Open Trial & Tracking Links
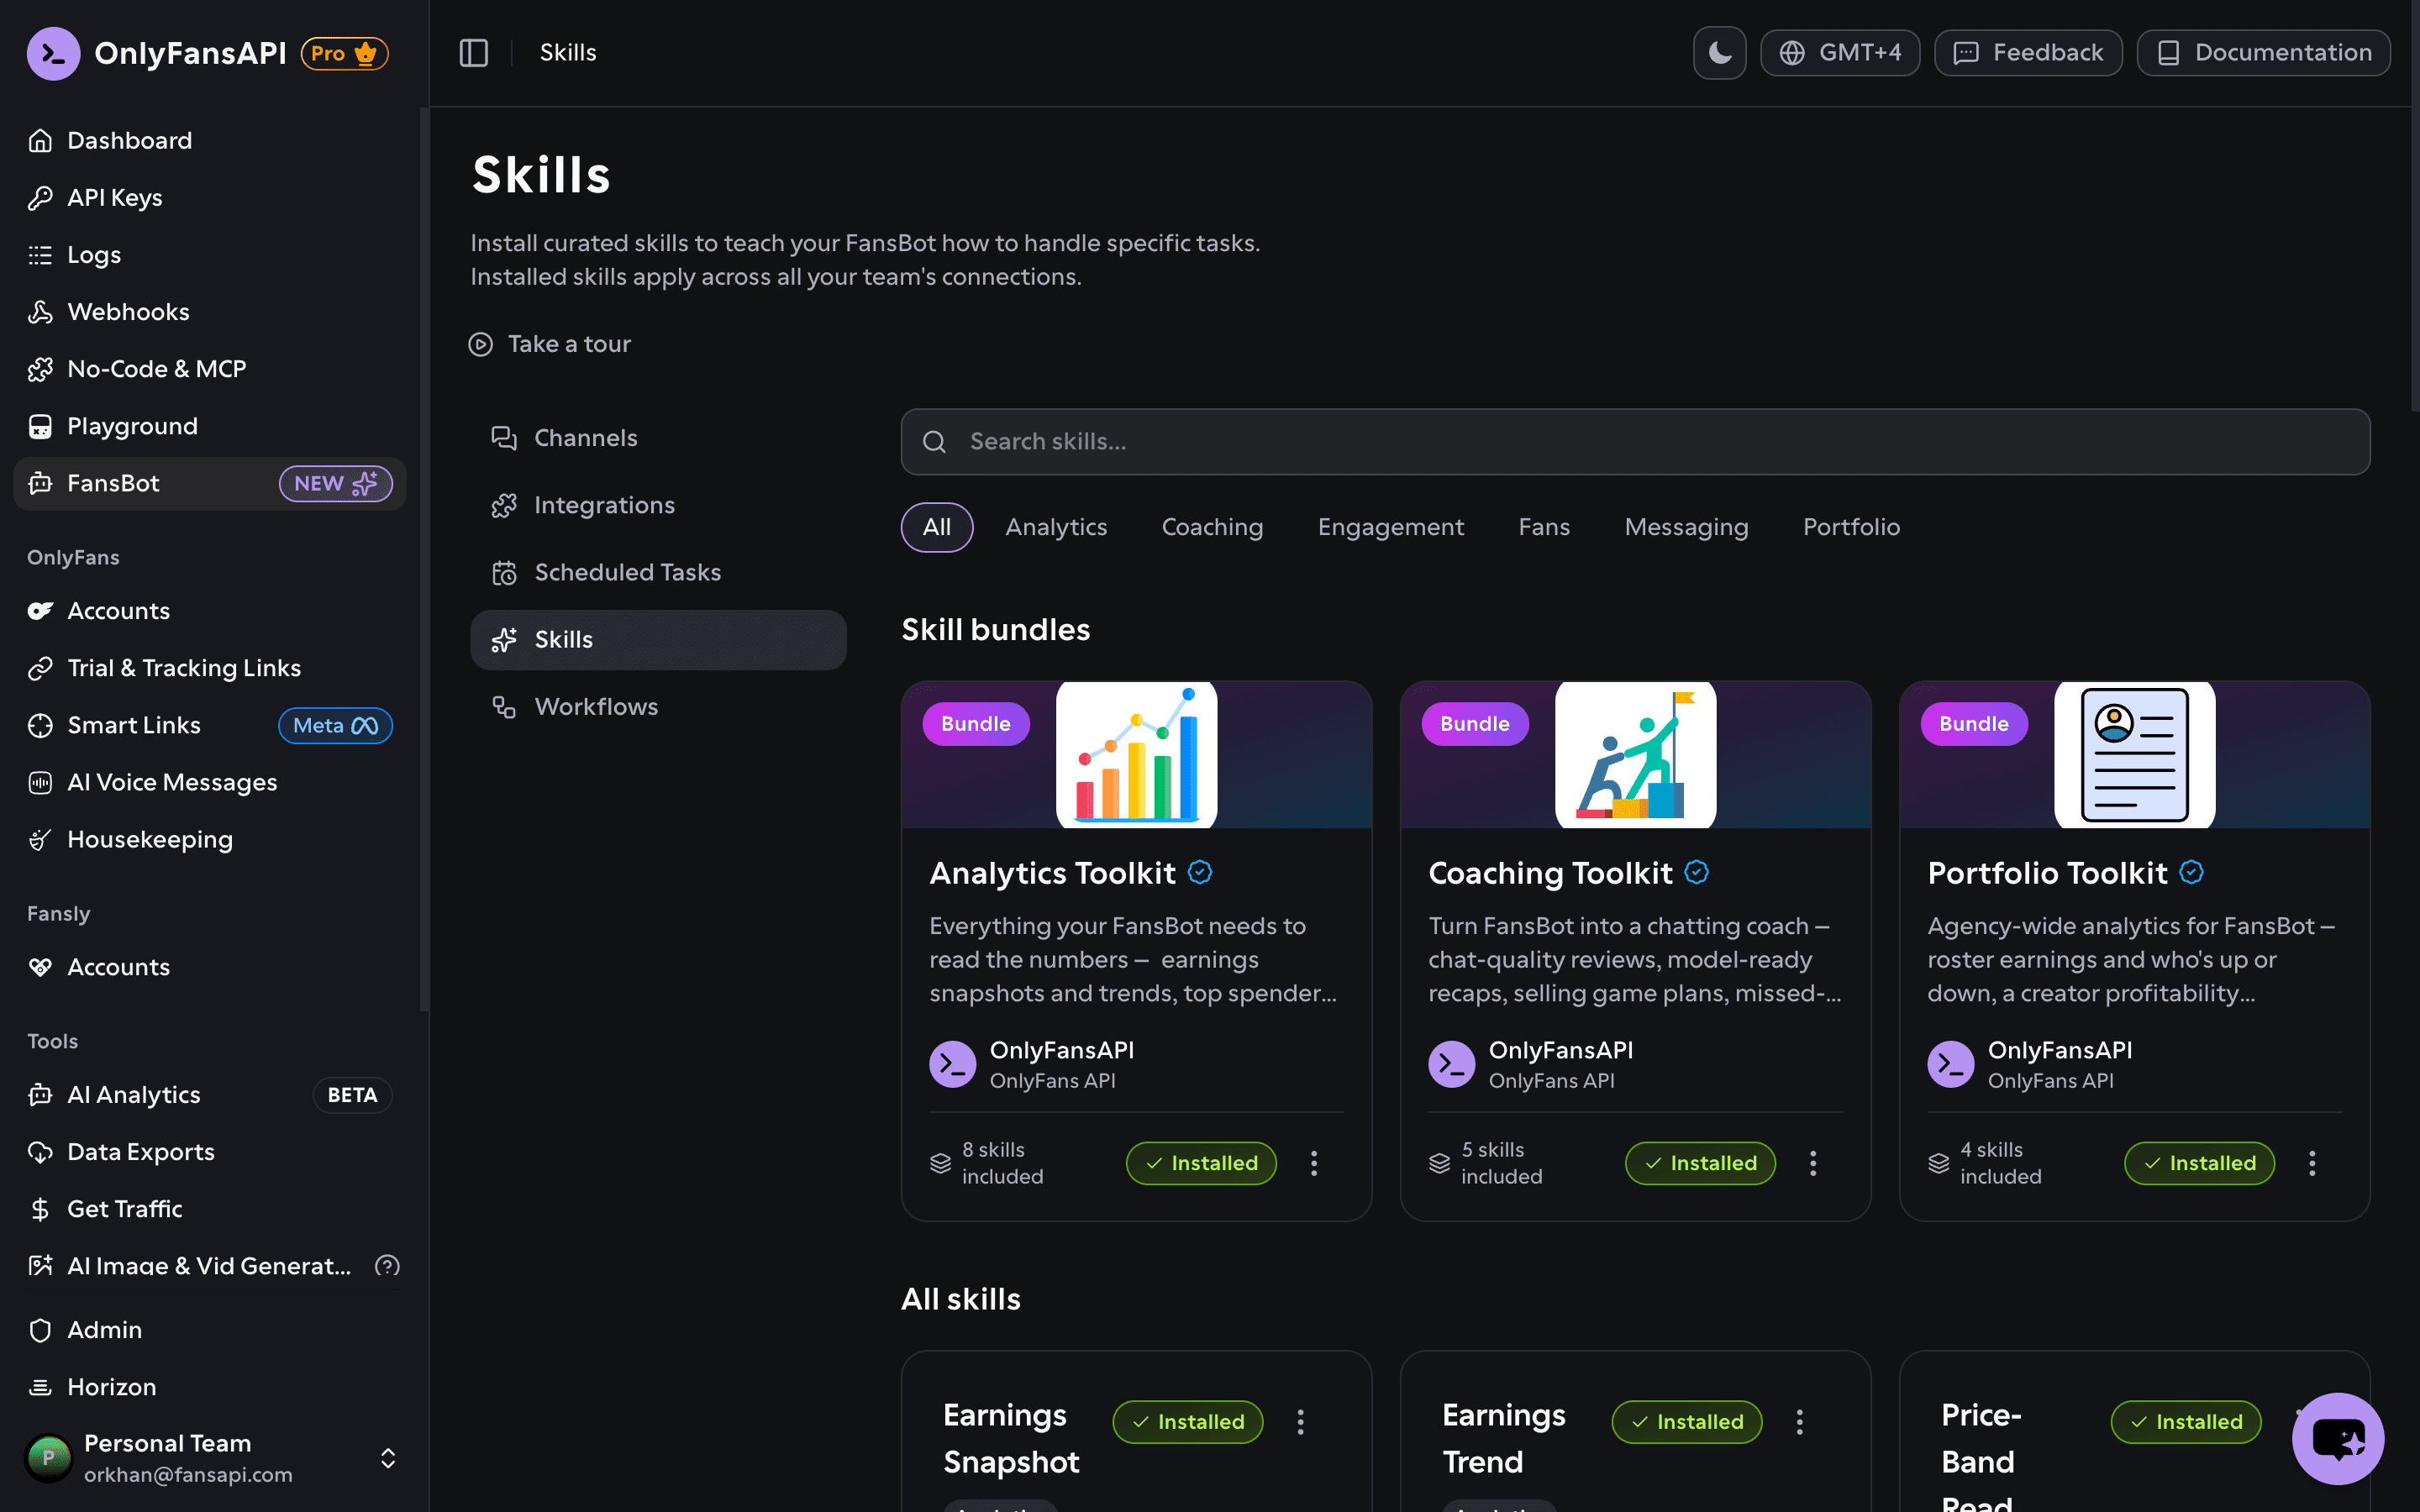Viewport: 2420px width, 1512px height. [x=210, y=668]
